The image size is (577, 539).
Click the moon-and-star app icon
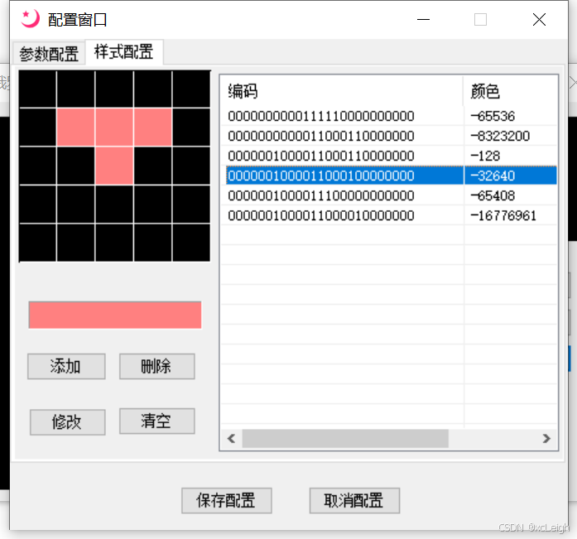pos(30,19)
